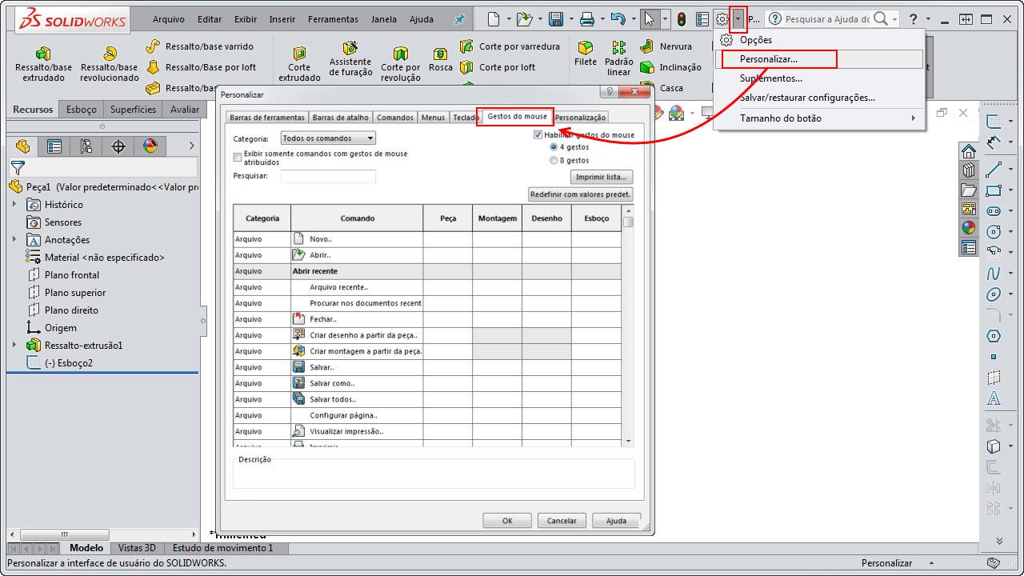Select the Nervura tool
The height and width of the screenshot is (576, 1024).
click(669, 46)
